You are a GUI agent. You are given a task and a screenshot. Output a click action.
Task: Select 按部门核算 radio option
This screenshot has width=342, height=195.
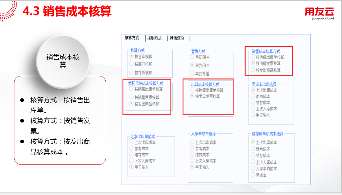[x=132, y=64]
